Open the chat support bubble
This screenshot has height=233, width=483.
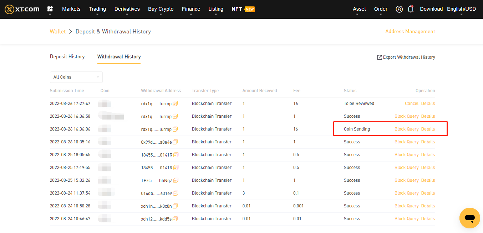pyautogui.click(x=469, y=218)
